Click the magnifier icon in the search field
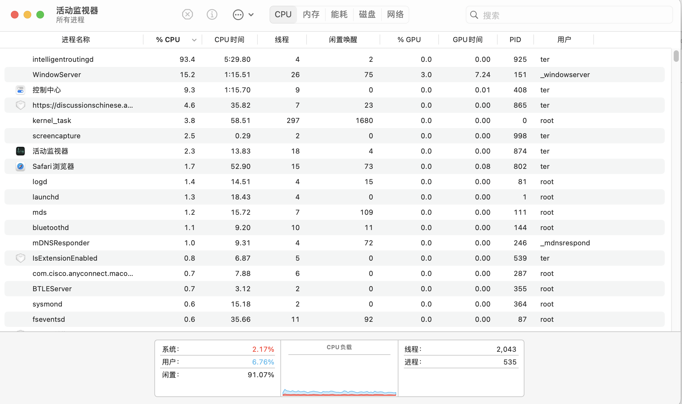This screenshot has height=404, width=682. 474,15
